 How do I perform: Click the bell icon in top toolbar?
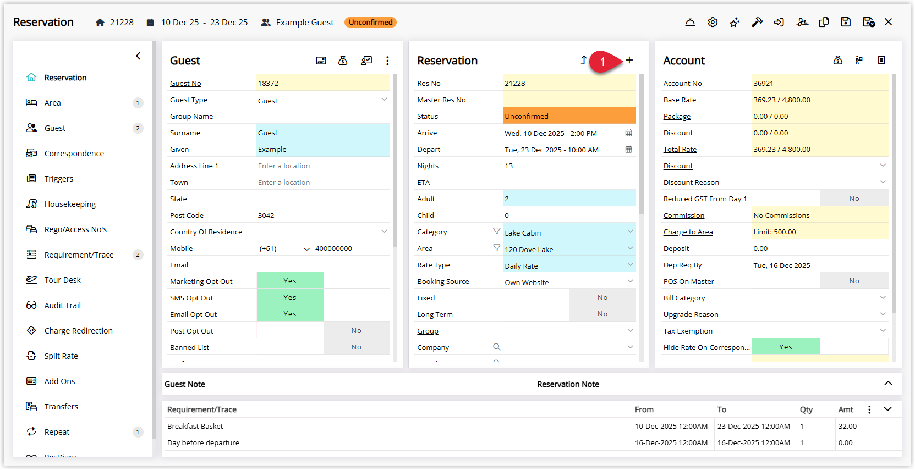coord(690,22)
